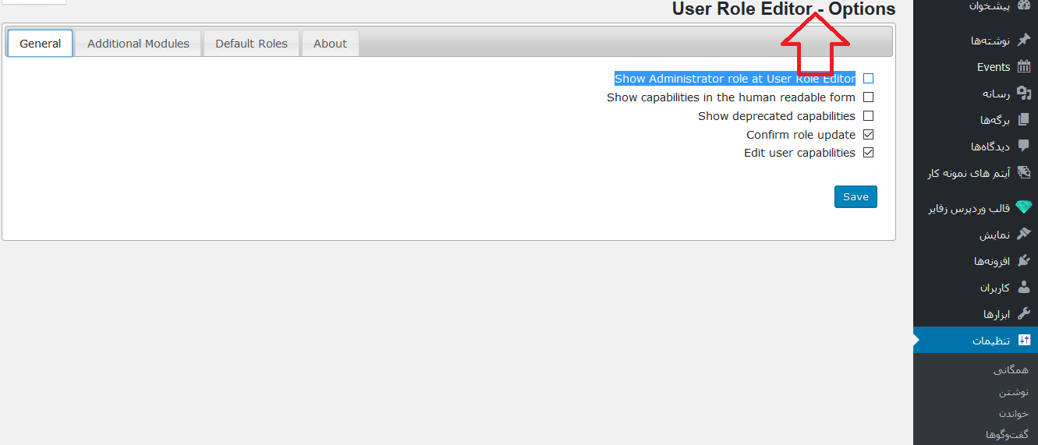
Task: Click the plugin icon beside افزونه‌ها
Action: coord(1024,261)
